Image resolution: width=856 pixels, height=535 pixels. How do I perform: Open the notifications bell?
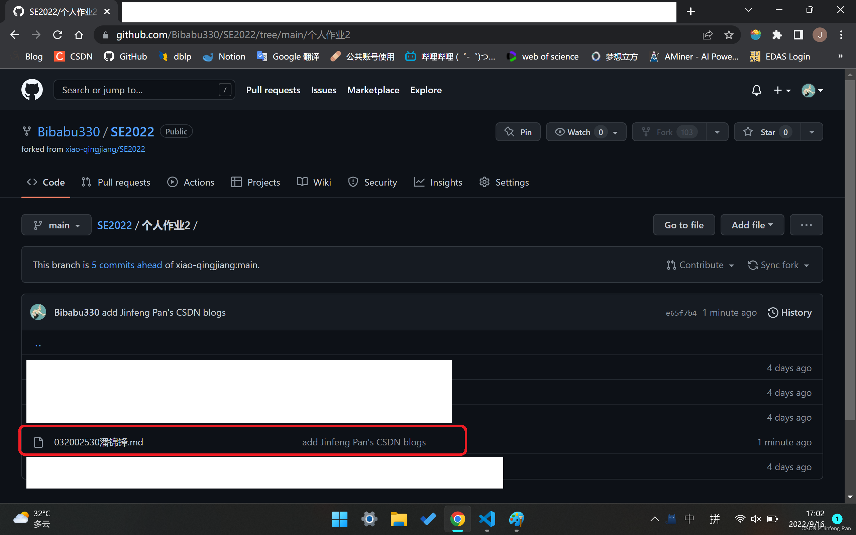pyautogui.click(x=756, y=90)
